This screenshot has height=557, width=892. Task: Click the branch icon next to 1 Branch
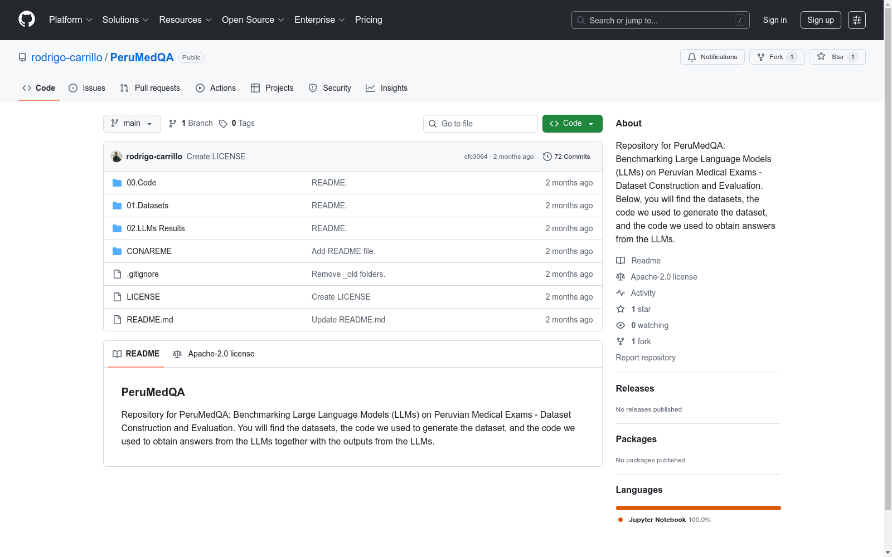(x=173, y=124)
